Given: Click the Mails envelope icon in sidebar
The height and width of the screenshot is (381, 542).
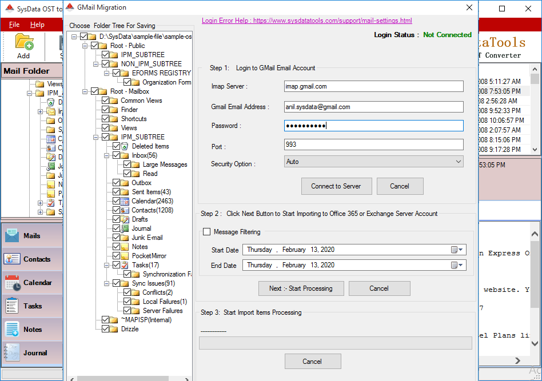Looking at the screenshot, I should pyautogui.click(x=12, y=236).
